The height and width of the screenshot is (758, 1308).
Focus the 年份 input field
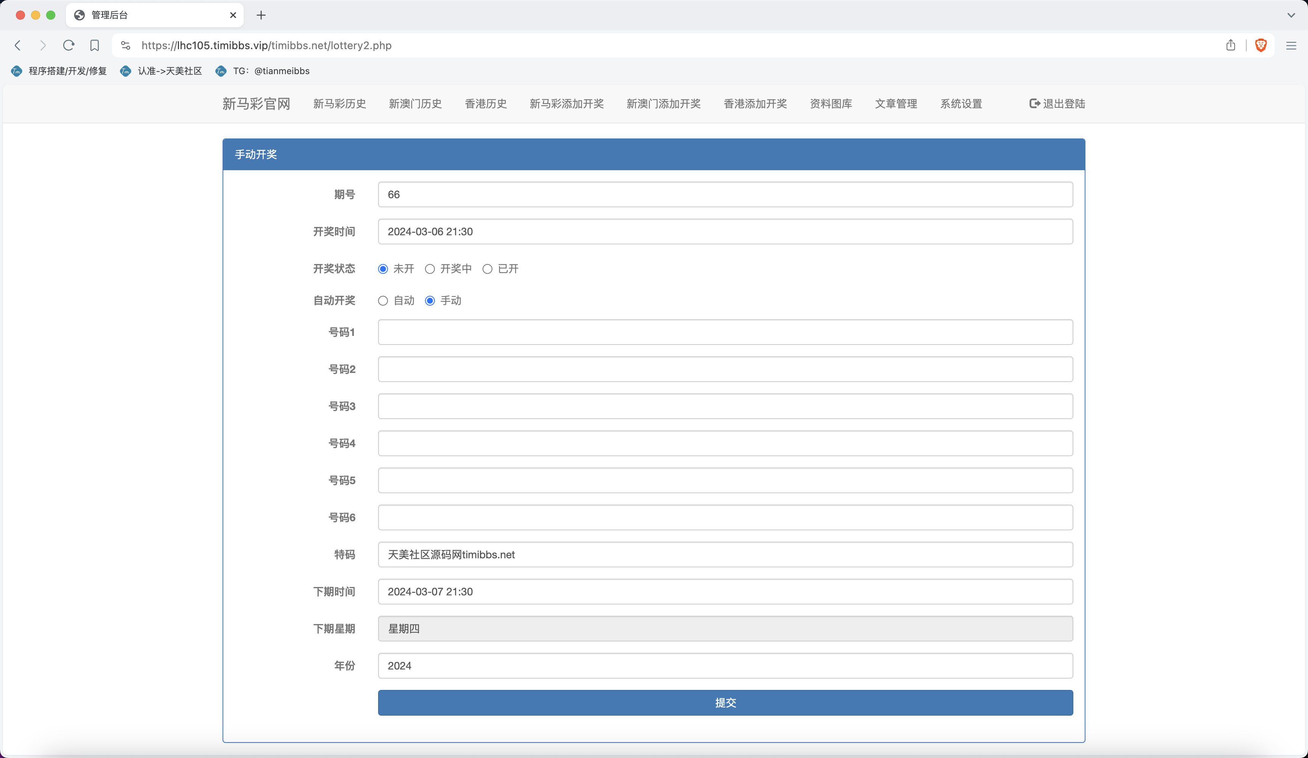(725, 666)
